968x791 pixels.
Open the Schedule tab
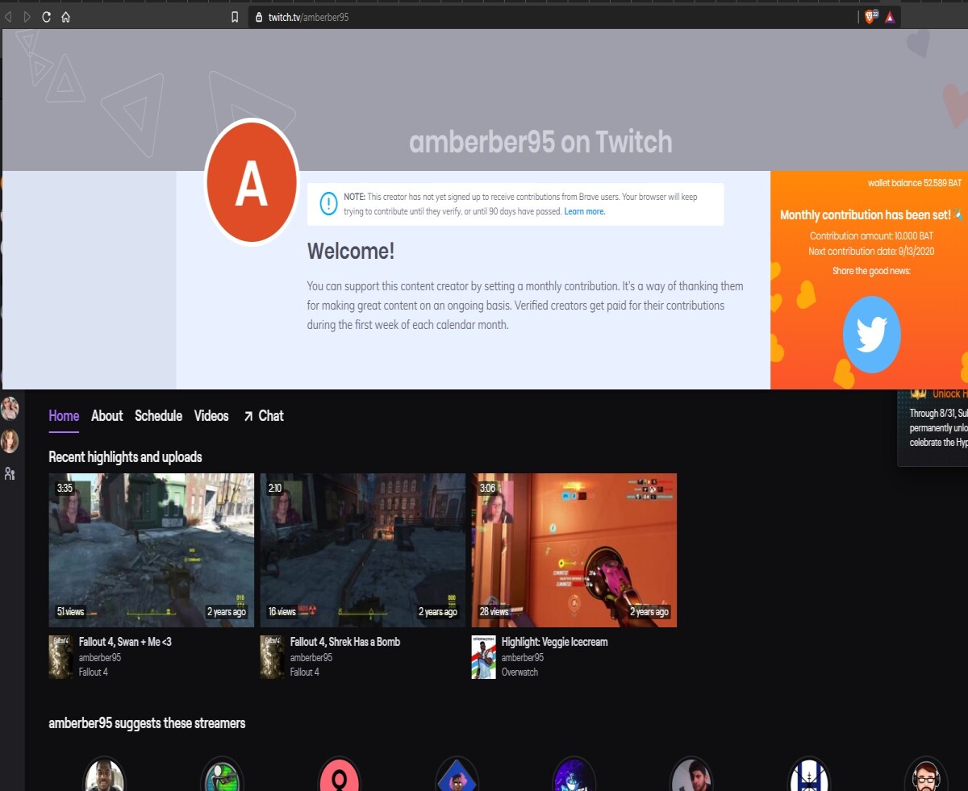158,416
